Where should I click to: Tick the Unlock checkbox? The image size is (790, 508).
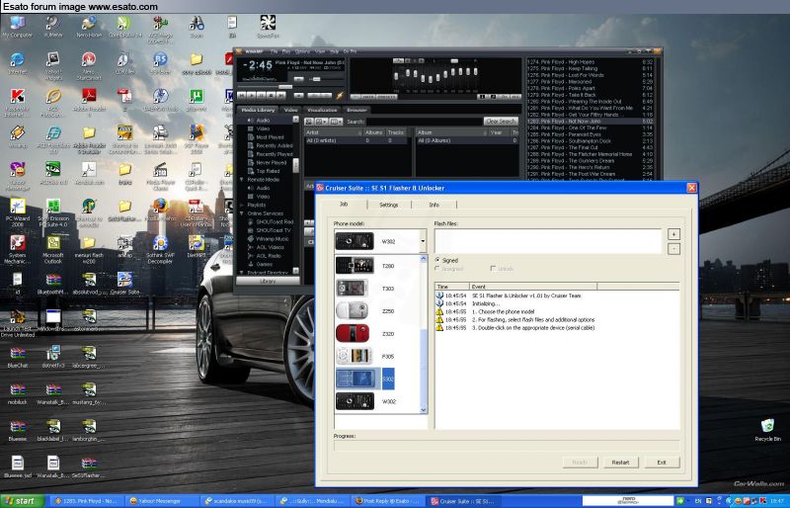click(493, 269)
